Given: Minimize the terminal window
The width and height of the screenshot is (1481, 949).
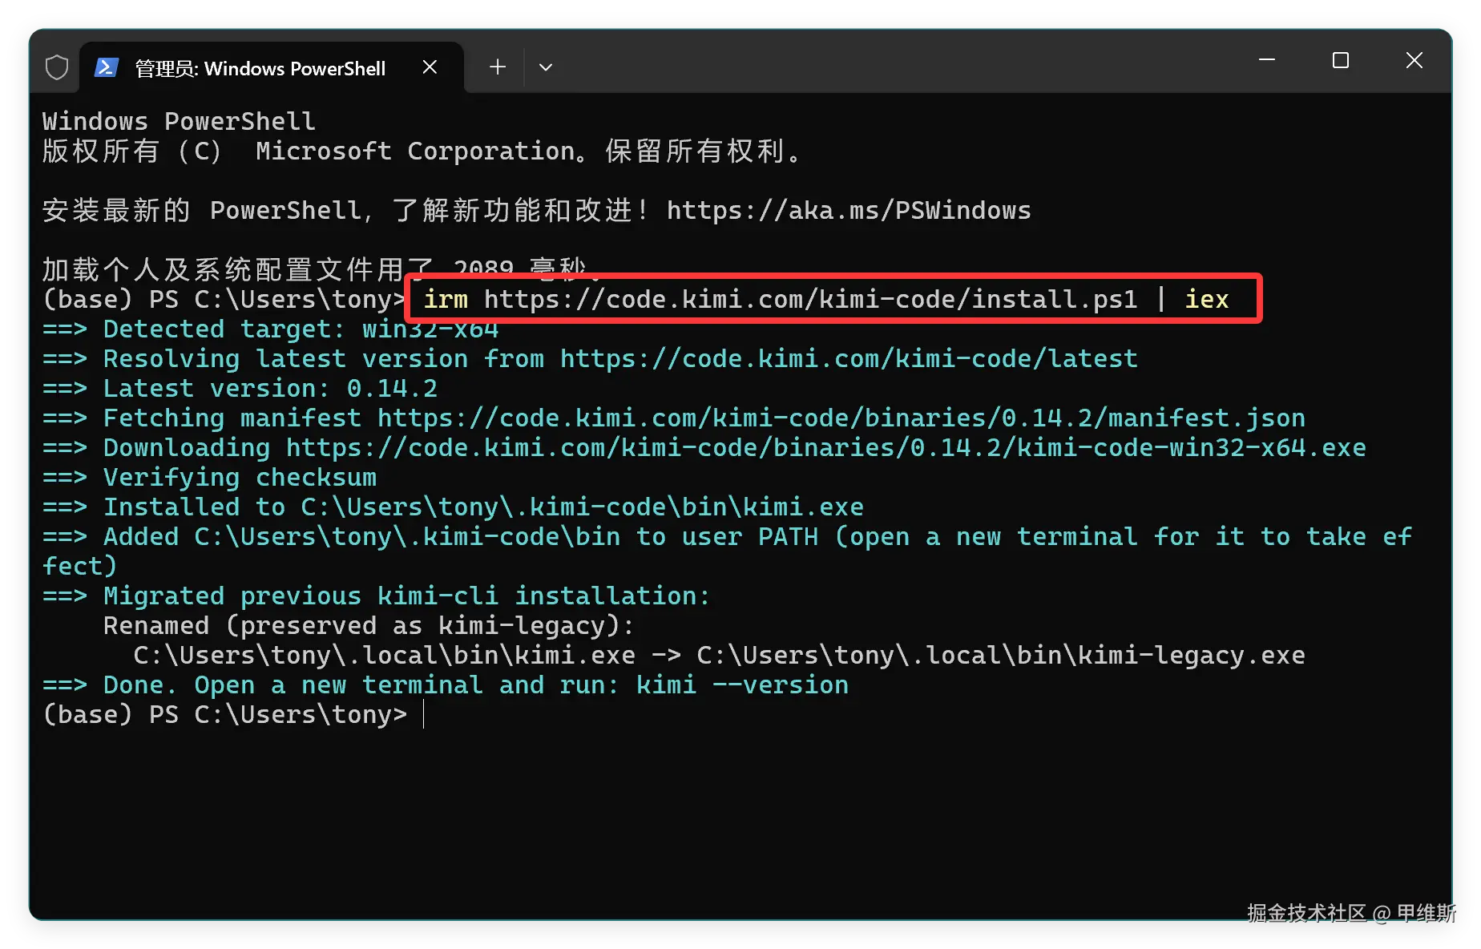Looking at the screenshot, I should pyautogui.click(x=1267, y=60).
